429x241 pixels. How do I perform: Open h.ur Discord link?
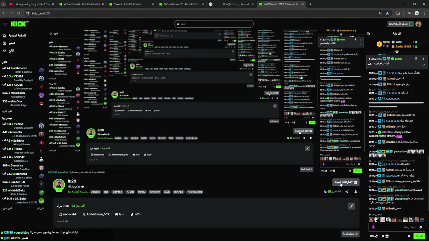(x=120, y=214)
